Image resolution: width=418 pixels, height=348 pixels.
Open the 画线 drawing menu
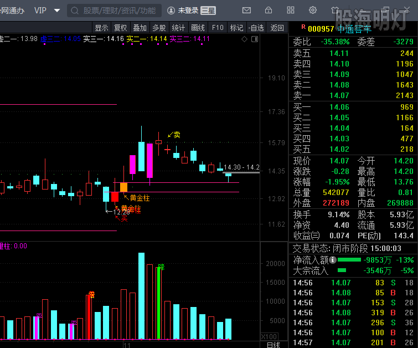coord(198,28)
